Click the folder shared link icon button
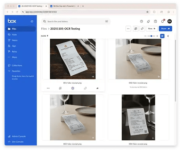The image size is (181, 151). (142, 29)
